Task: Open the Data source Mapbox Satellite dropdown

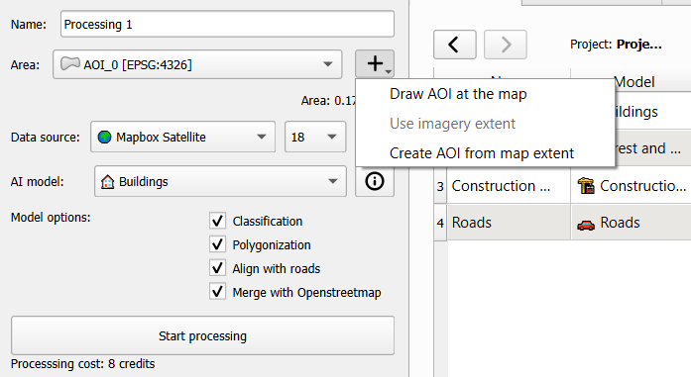Action: click(182, 137)
